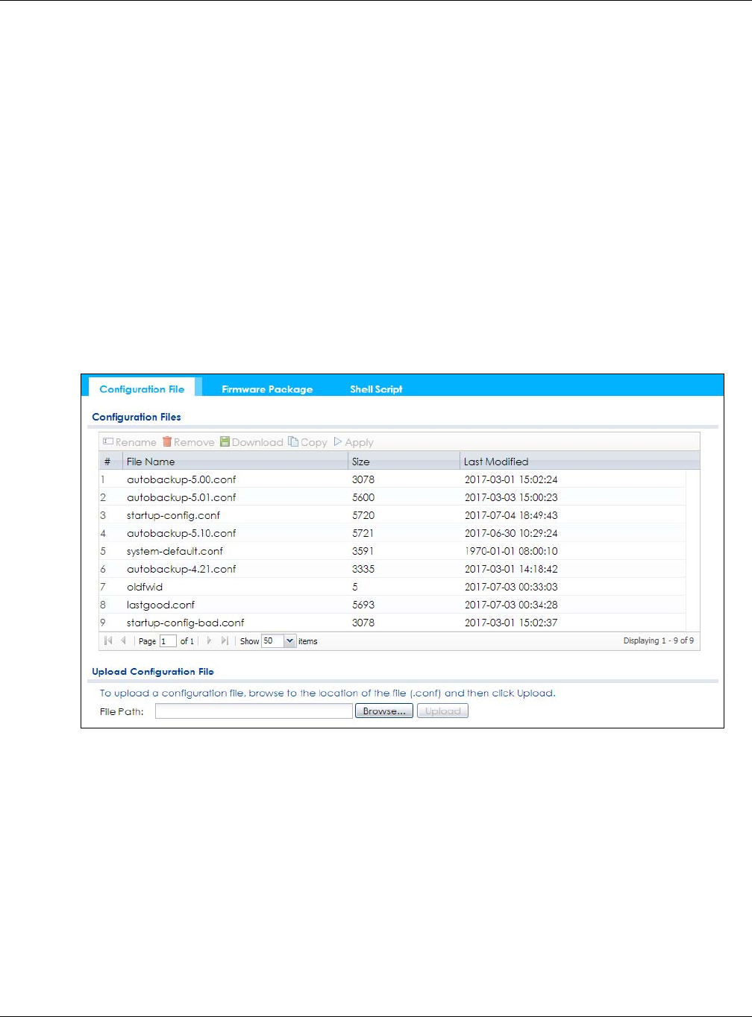The width and height of the screenshot is (752, 1017).
Task: Go to last page in pager
Action: pyautogui.click(x=225, y=640)
